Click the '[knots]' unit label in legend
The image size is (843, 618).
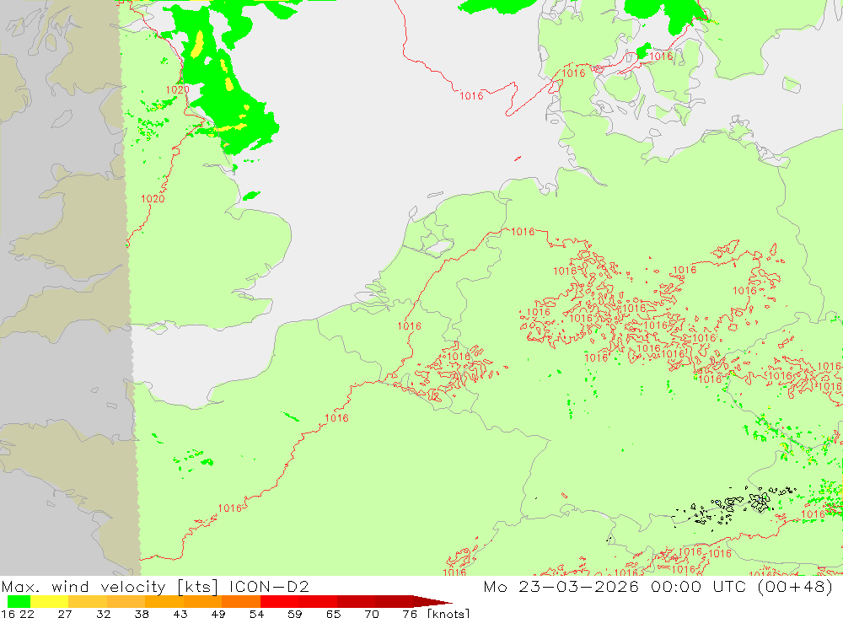coord(448,613)
